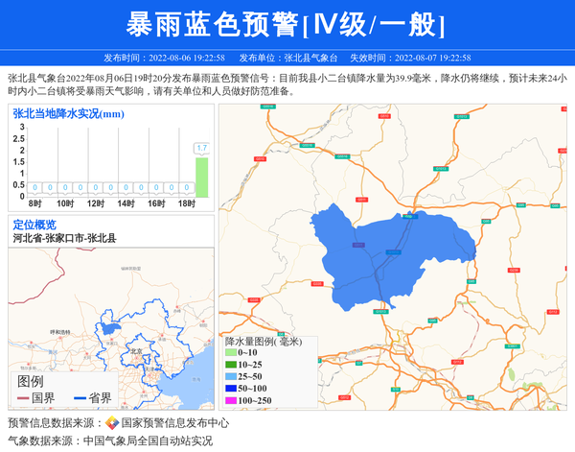Select the 10~25 dark green legend swatch
Viewport: 575px width, 452px height.
pyautogui.click(x=230, y=365)
